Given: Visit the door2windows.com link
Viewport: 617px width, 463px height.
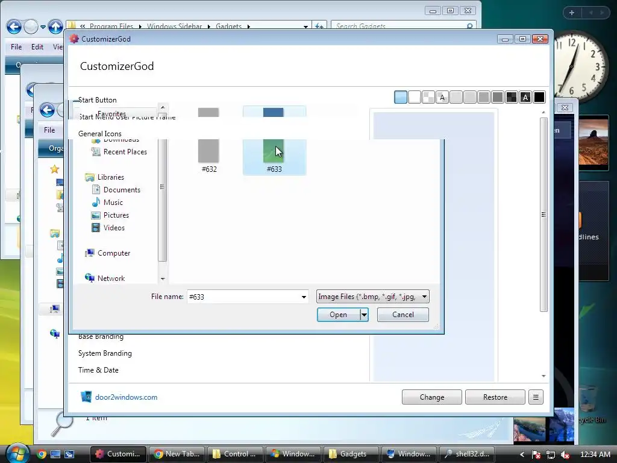Looking at the screenshot, I should 126,397.
